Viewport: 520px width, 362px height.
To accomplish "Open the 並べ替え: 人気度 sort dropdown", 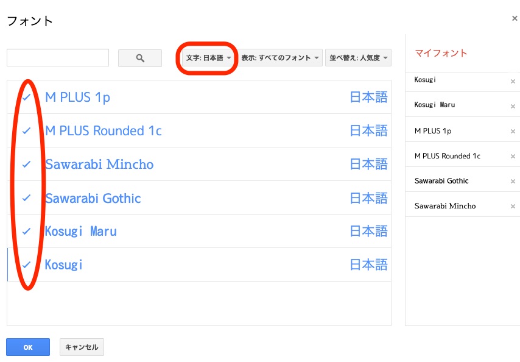I will click(x=358, y=58).
